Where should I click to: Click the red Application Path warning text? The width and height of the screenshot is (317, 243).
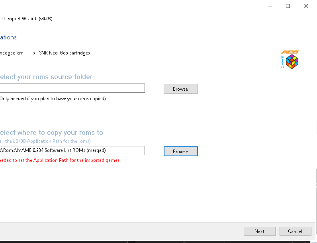(x=59, y=160)
